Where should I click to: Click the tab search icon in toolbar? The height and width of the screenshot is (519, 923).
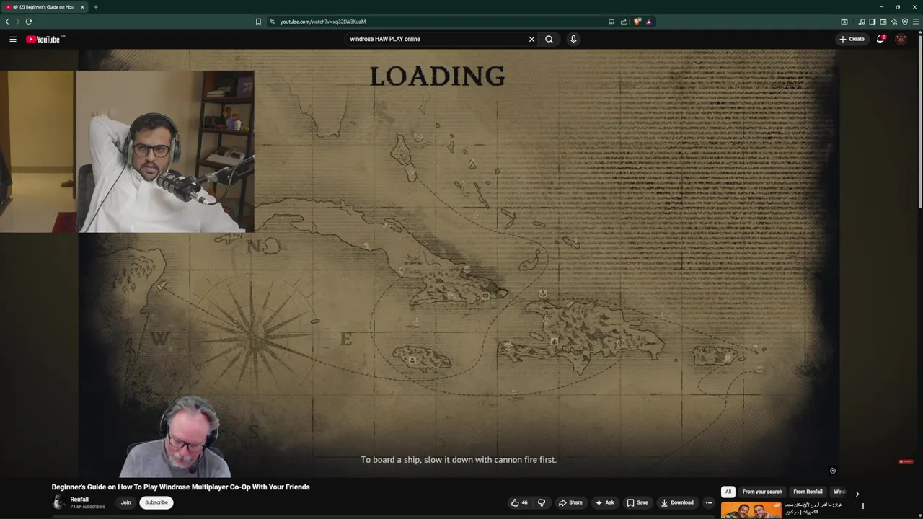844,22
